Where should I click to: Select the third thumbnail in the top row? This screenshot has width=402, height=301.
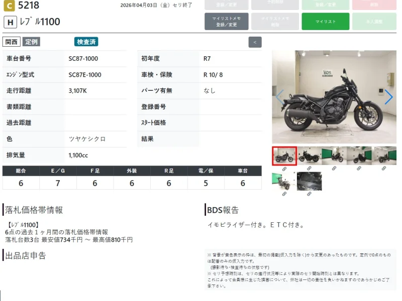334,156
